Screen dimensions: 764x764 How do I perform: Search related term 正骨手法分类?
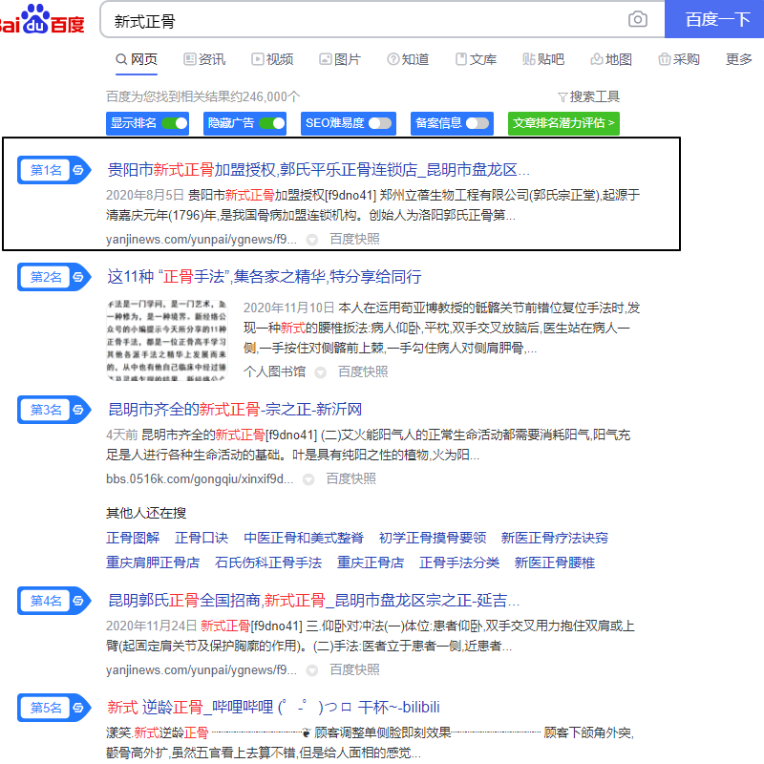459,562
